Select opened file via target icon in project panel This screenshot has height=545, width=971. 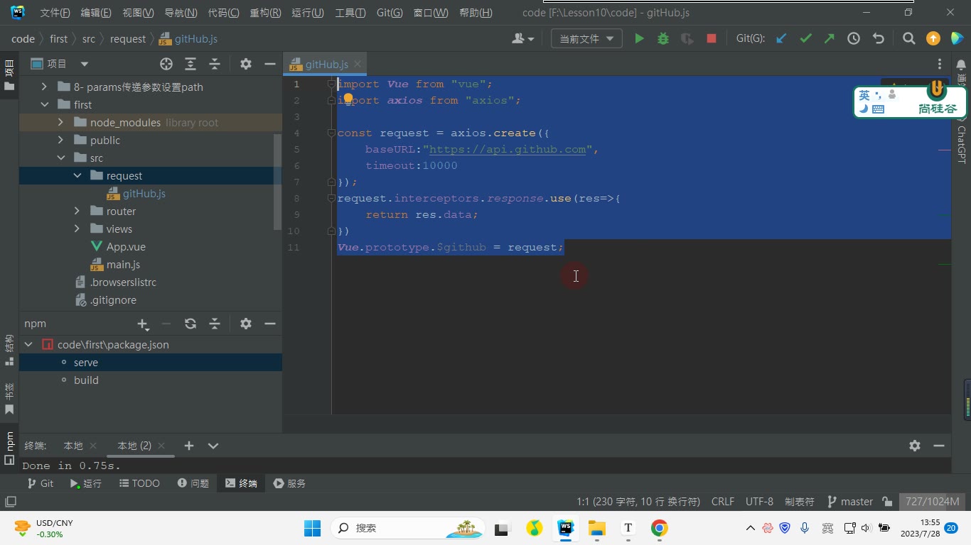click(166, 64)
